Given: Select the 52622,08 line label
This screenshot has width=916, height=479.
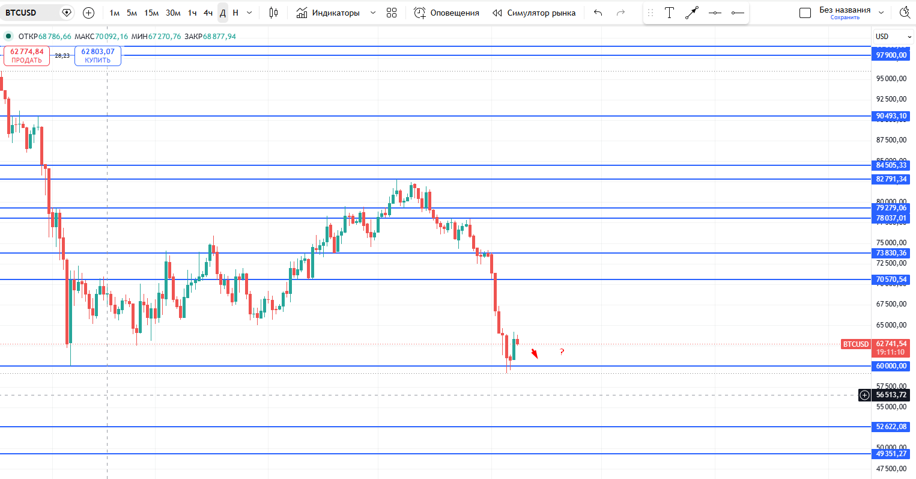Looking at the screenshot, I should (891, 427).
